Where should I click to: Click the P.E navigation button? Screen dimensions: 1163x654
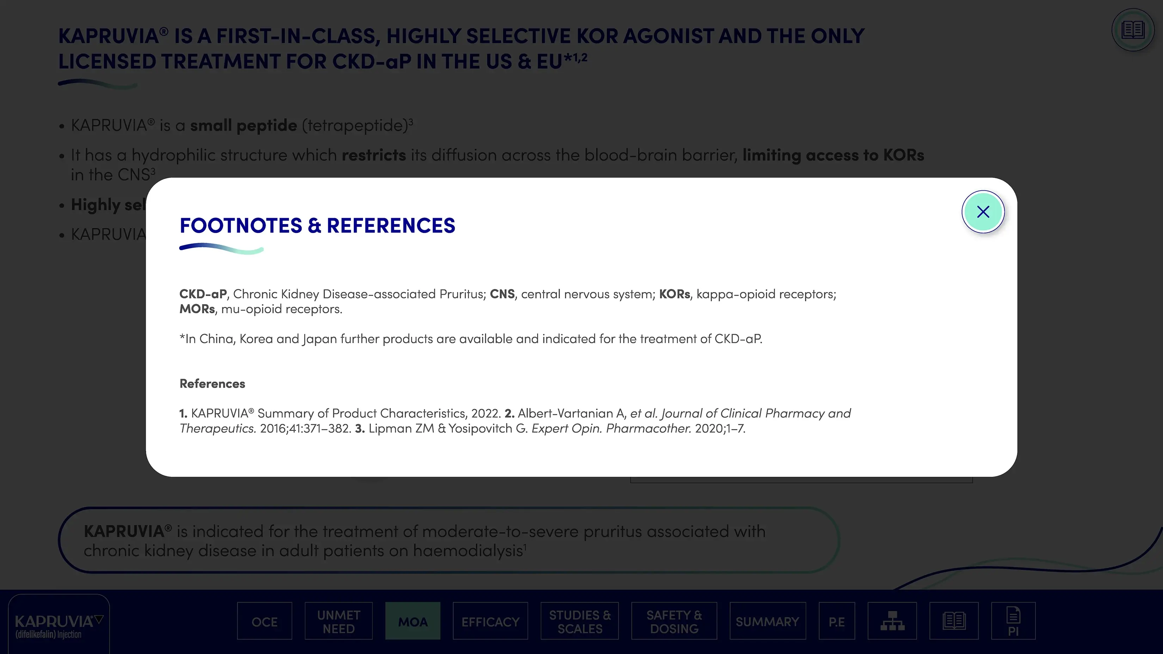click(837, 622)
